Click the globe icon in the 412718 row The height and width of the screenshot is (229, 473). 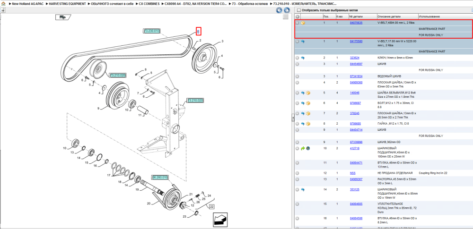click(308, 148)
